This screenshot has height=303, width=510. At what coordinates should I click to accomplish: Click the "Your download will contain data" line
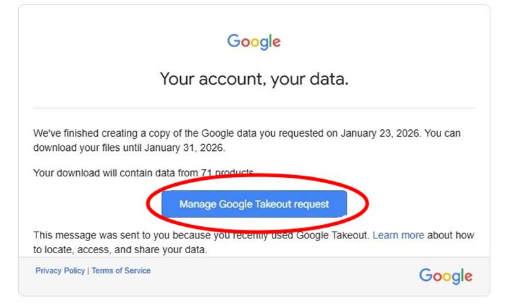click(x=115, y=173)
